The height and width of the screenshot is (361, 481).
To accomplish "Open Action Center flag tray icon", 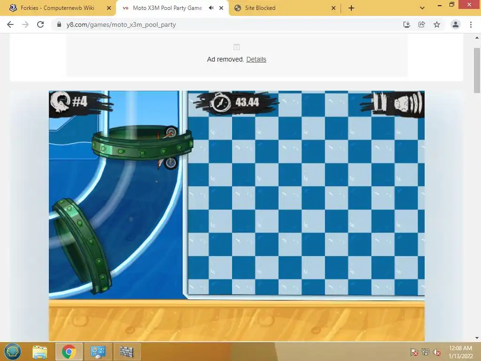I will pyautogui.click(x=414, y=352).
